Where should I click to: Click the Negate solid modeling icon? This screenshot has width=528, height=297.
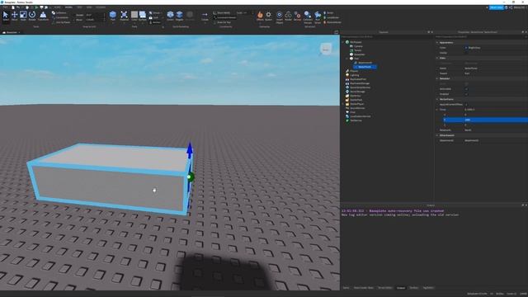pyautogui.click(x=180, y=16)
